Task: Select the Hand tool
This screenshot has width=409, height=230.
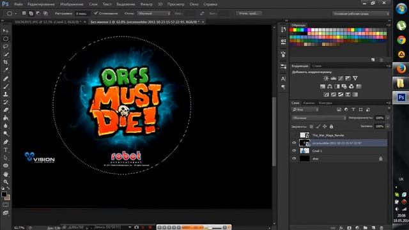Action: [6, 174]
